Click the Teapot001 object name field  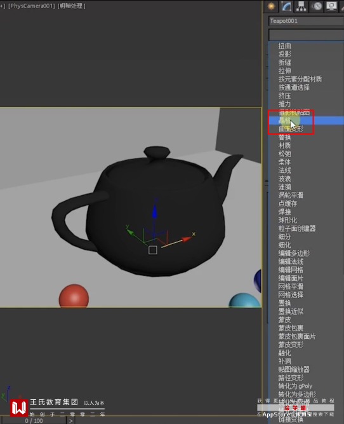pos(306,21)
